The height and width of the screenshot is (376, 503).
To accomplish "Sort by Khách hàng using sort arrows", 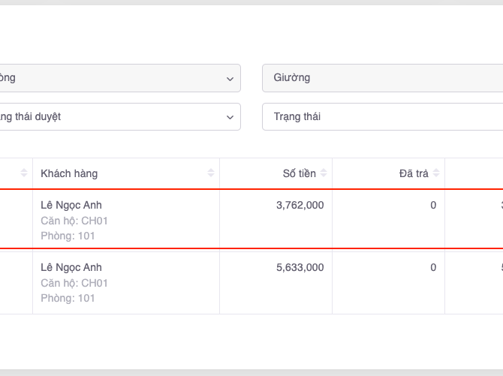I will pos(211,174).
